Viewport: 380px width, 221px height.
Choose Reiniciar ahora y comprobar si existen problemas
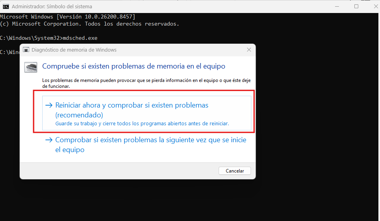(x=147, y=113)
